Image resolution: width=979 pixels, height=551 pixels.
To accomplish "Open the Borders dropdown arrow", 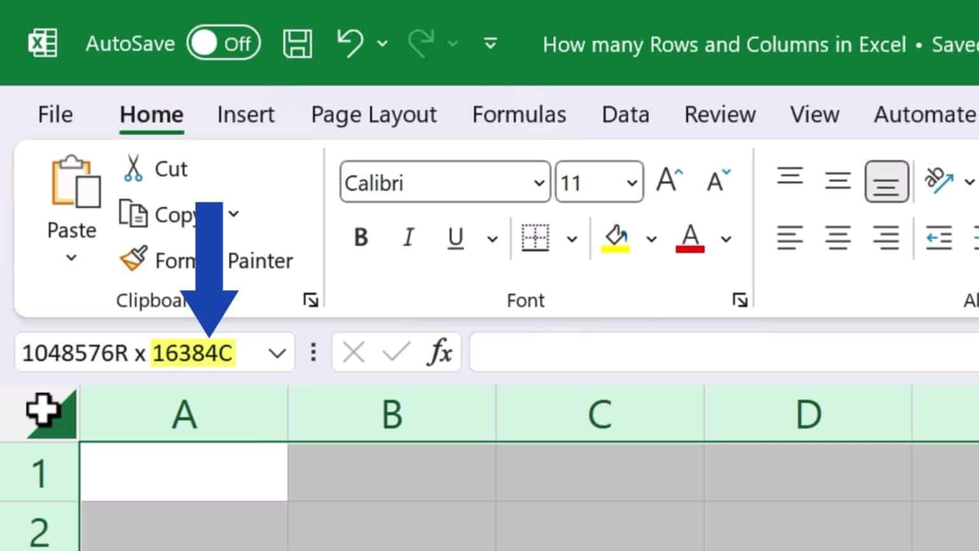I will click(x=572, y=238).
